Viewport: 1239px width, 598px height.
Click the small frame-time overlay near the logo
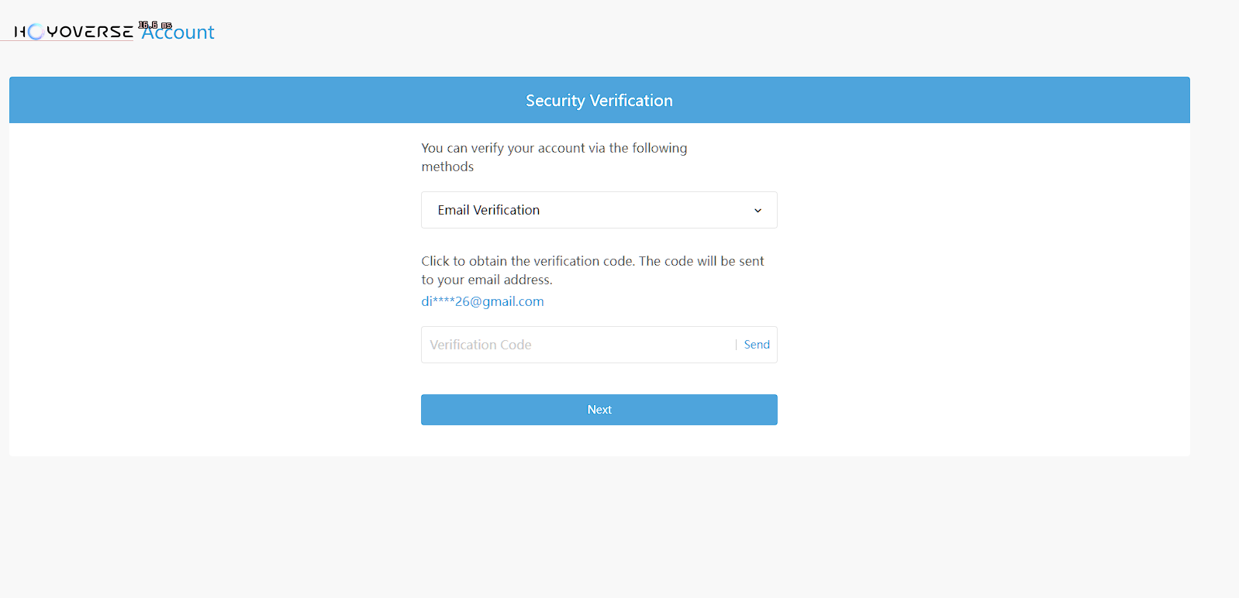(x=155, y=26)
